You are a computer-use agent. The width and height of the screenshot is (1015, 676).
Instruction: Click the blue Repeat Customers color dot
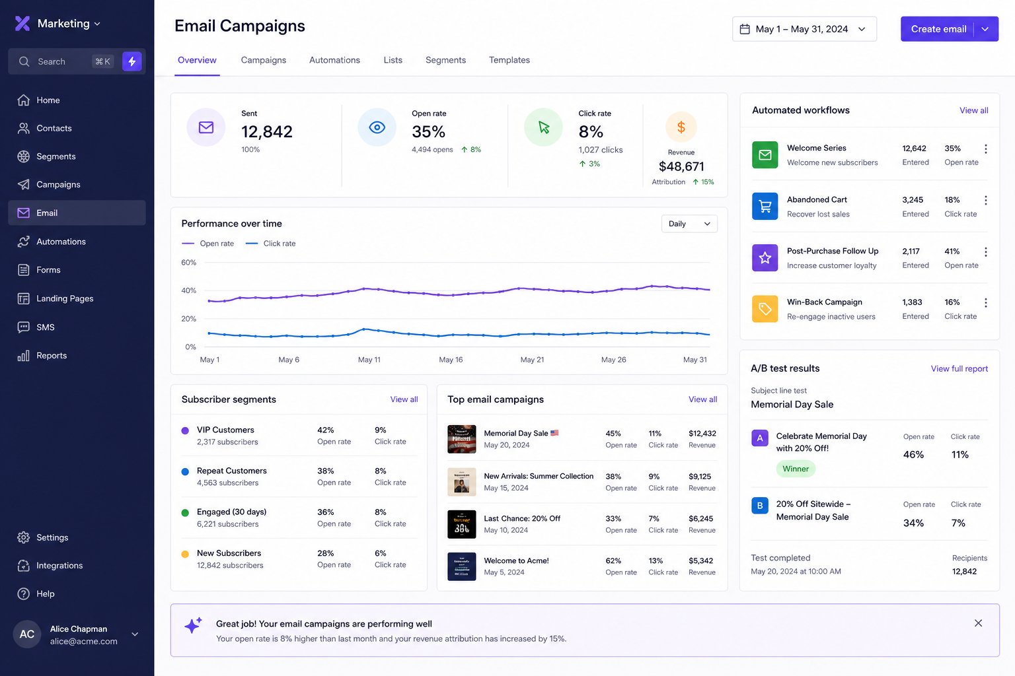tap(185, 471)
